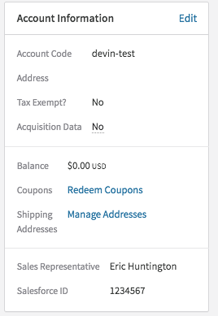Click the Edit link in Account Information
Image resolution: width=218 pixels, height=316 pixels.
pos(188,18)
